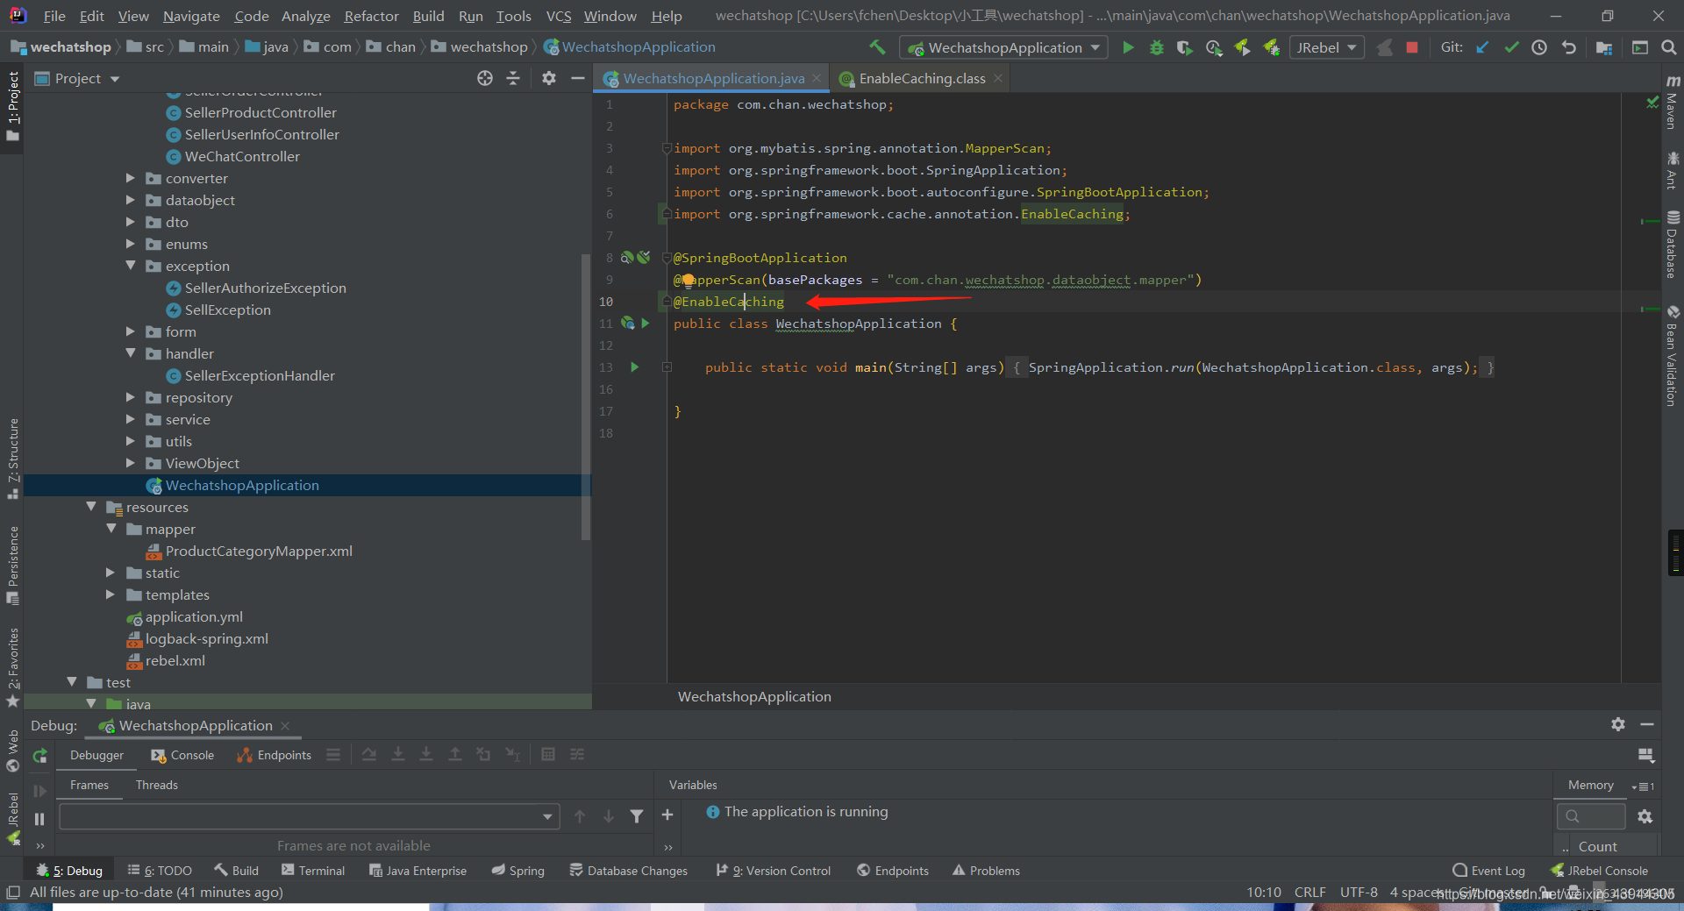Toggle the 2: Favorites tool window
Image resolution: width=1684 pixels, height=911 pixels.
point(12,668)
